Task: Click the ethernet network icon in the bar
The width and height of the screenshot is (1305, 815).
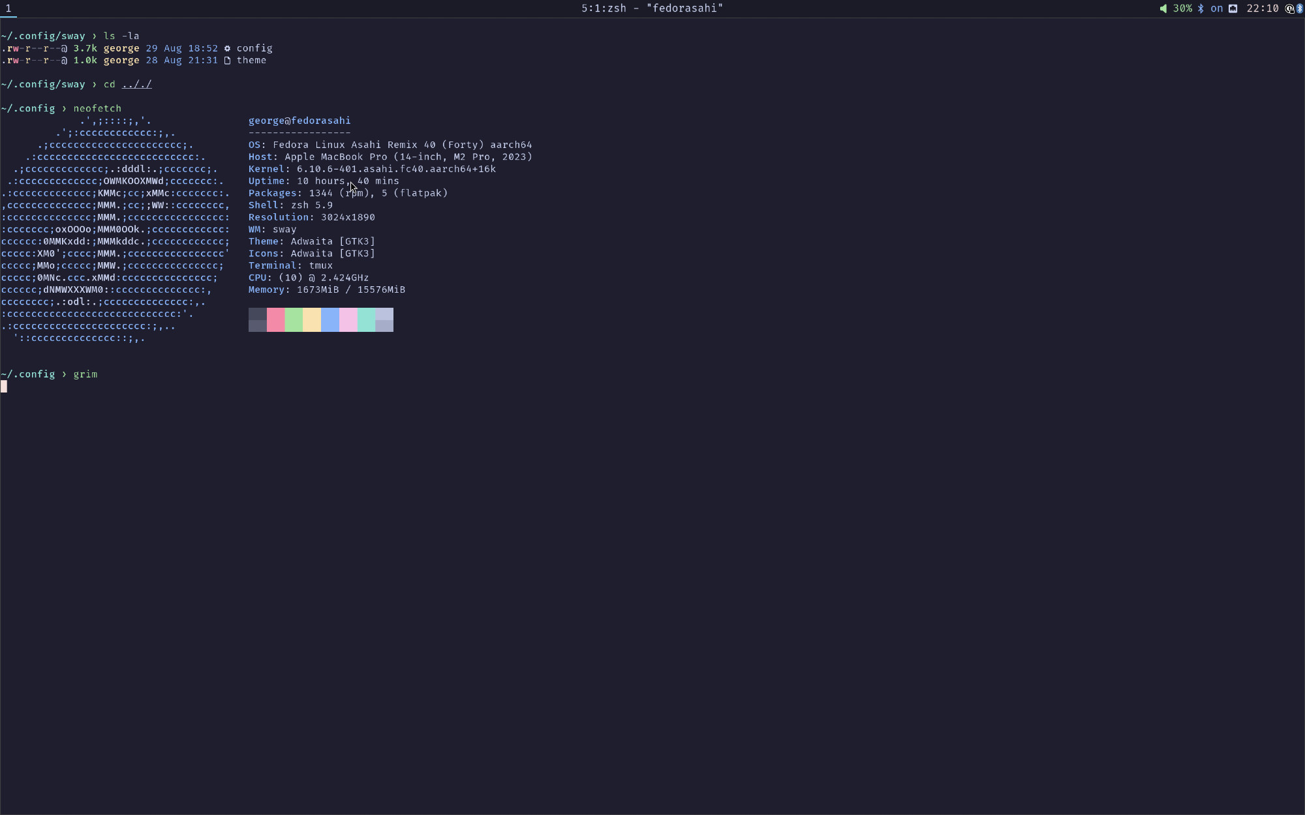Action: [1233, 8]
